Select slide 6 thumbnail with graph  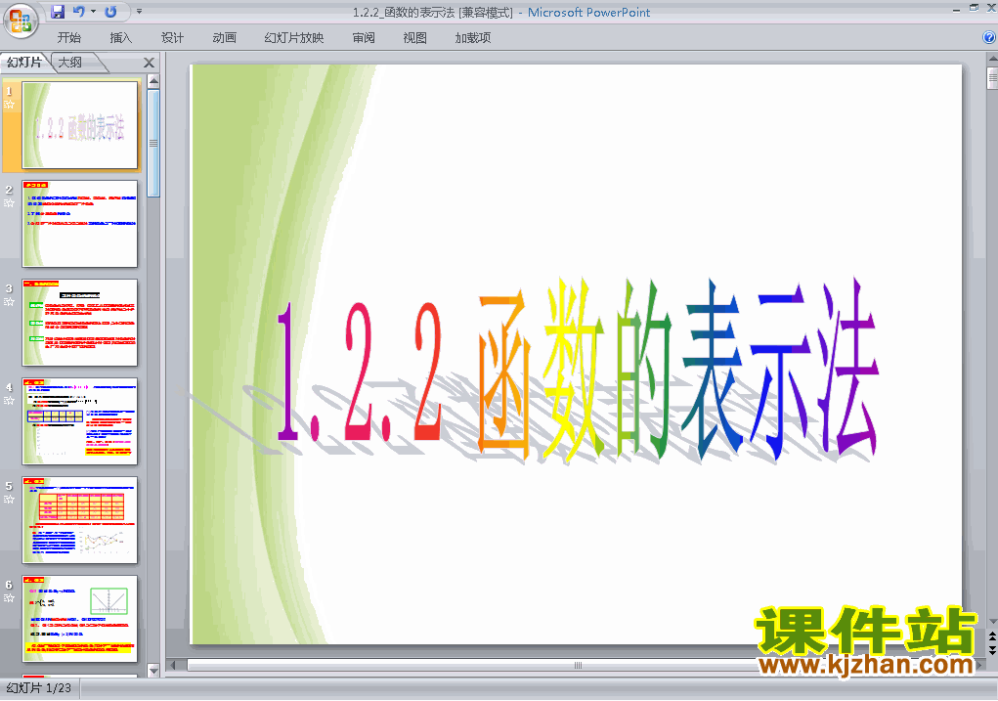coord(79,618)
